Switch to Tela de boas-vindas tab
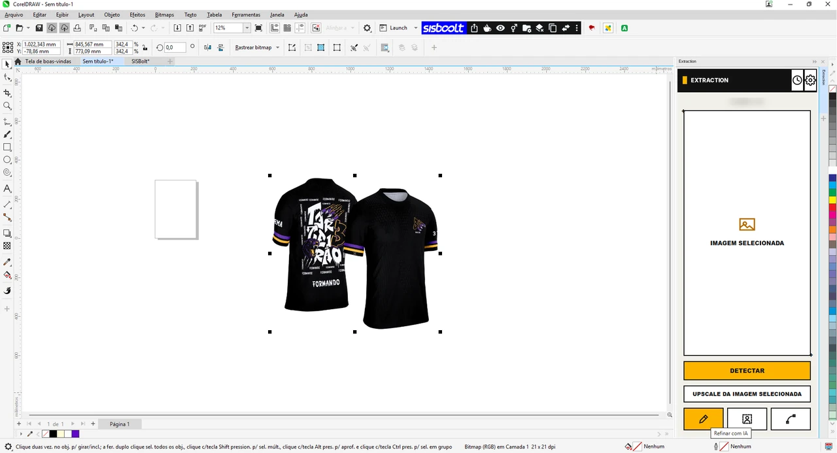Image resolution: width=837 pixels, height=453 pixels. coord(48,61)
